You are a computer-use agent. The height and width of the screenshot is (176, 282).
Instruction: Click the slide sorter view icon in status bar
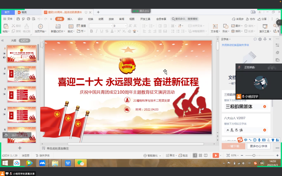point(201,155)
